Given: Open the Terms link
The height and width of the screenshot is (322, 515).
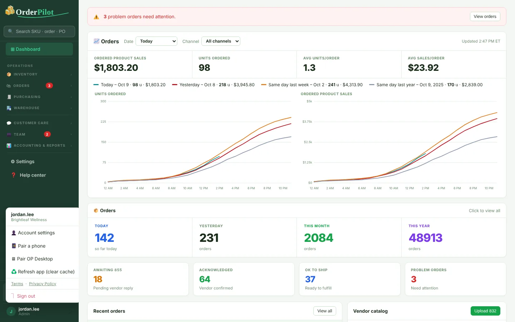Looking at the screenshot, I should click(x=17, y=284).
